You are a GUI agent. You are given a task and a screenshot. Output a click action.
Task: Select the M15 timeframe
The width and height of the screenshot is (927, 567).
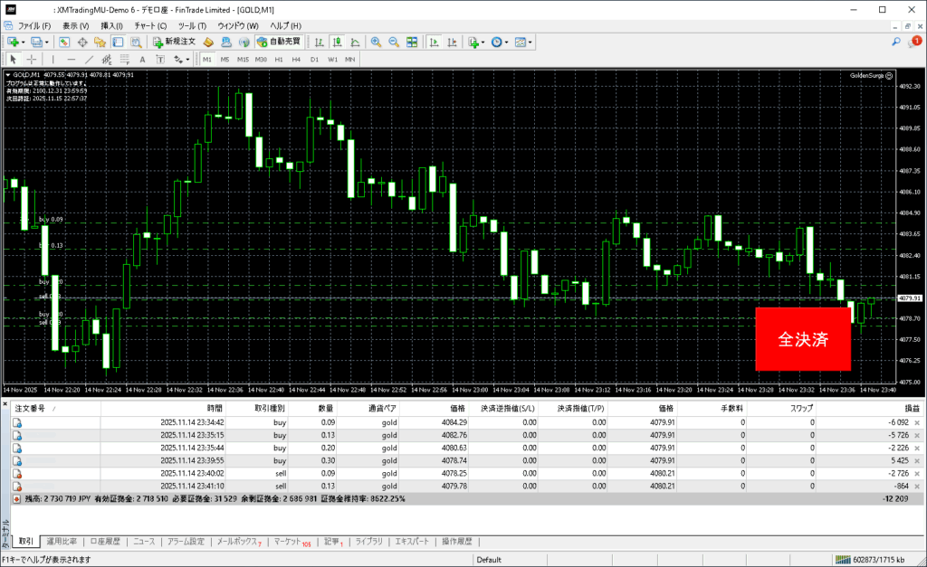[x=243, y=60]
